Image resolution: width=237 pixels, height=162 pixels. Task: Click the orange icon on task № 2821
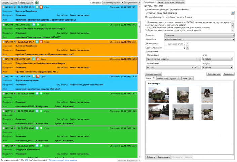41,7
